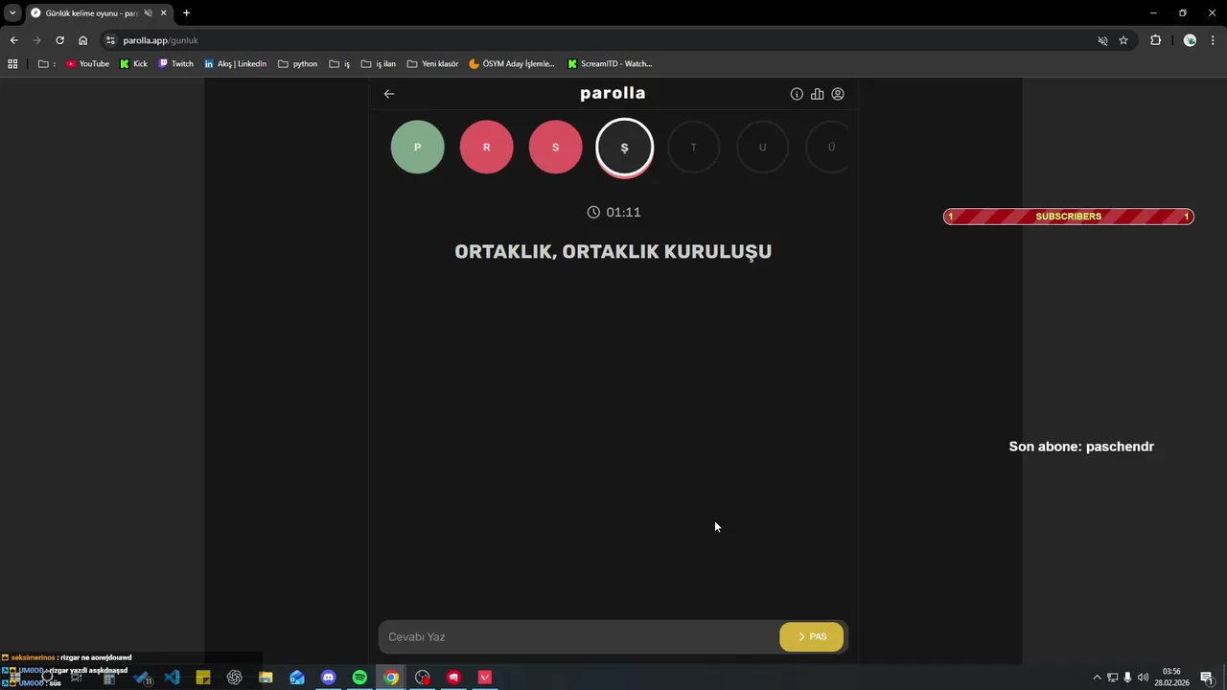Open the tab search dropdown arrow
Image resolution: width=1227 pixels, height=690 pixels.
[12, 13]
